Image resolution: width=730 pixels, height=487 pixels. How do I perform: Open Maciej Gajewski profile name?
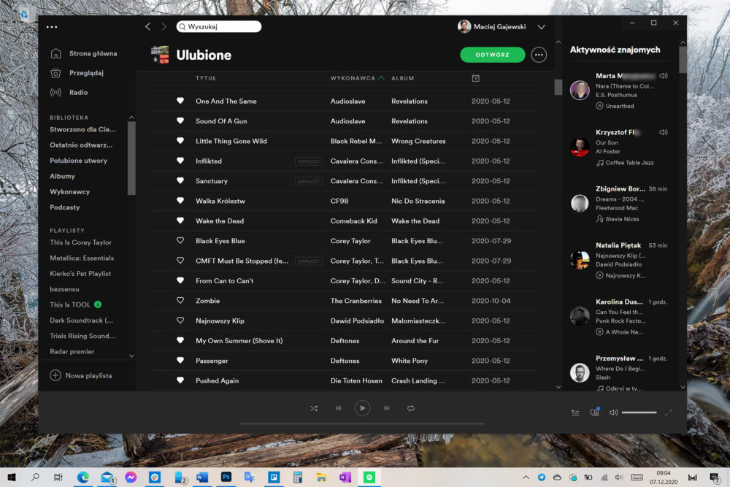coord(499,26)
